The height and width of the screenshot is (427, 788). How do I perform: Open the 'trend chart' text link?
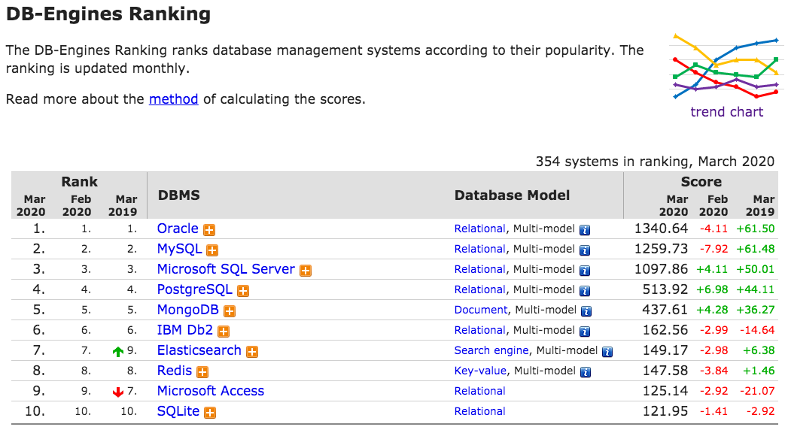(726, 112)
